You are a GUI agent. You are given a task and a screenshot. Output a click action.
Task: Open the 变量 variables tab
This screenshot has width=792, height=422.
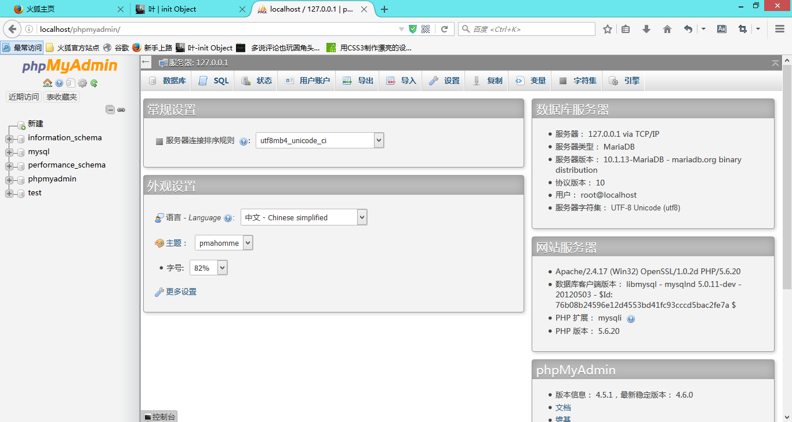(530, 81)
